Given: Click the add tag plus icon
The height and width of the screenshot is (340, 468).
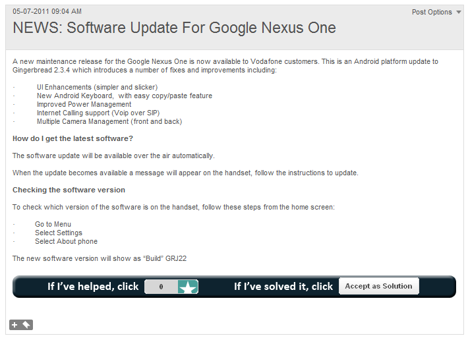Looking at the screenshot, I should pyautogui.click(x=15, y=324).
